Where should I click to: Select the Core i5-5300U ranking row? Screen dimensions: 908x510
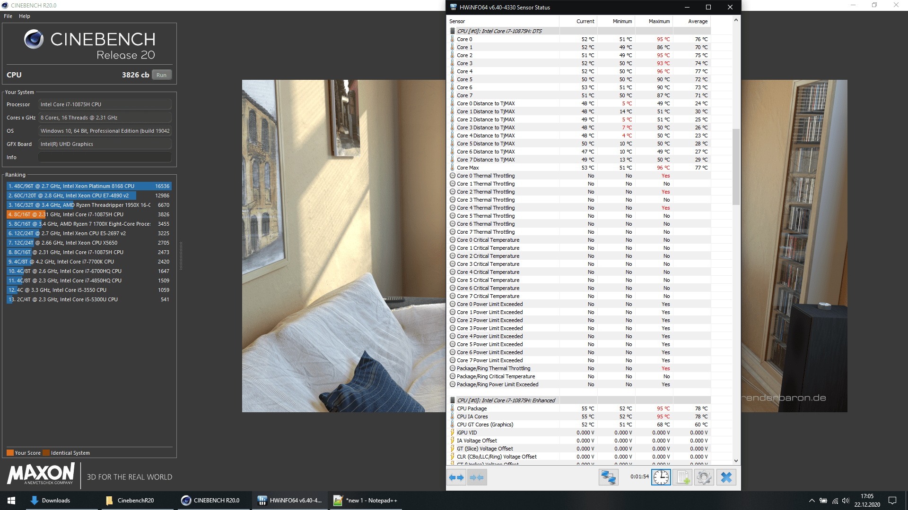click(x=89, y=299)
